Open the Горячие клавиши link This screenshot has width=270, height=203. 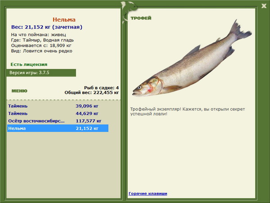click(148, 194)
